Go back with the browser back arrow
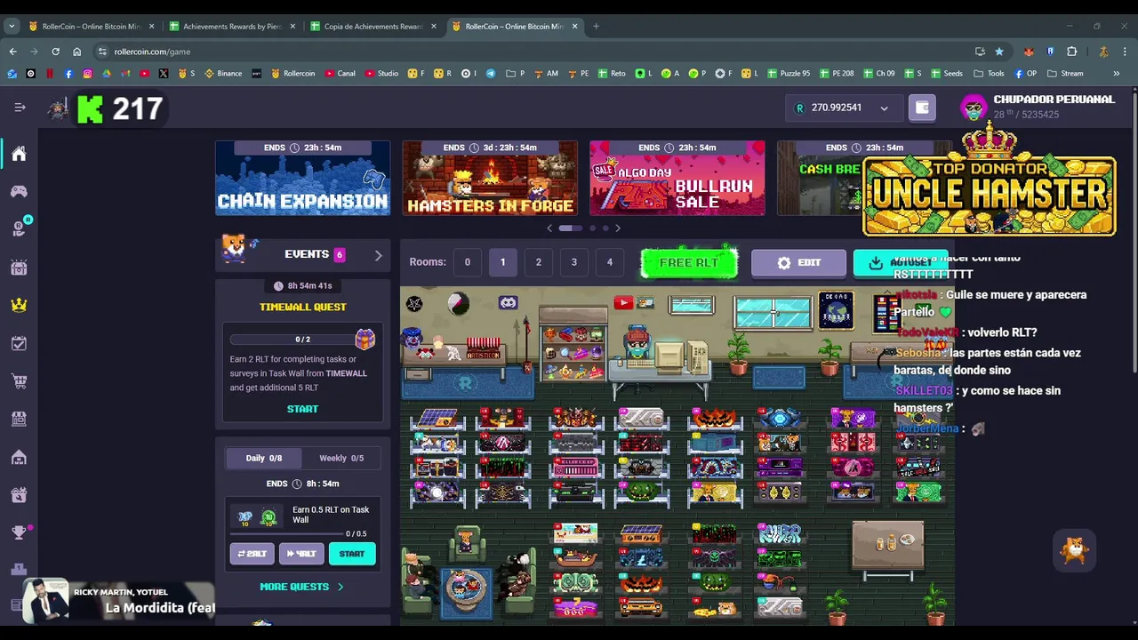The image size is (1138, 640). 12,52
